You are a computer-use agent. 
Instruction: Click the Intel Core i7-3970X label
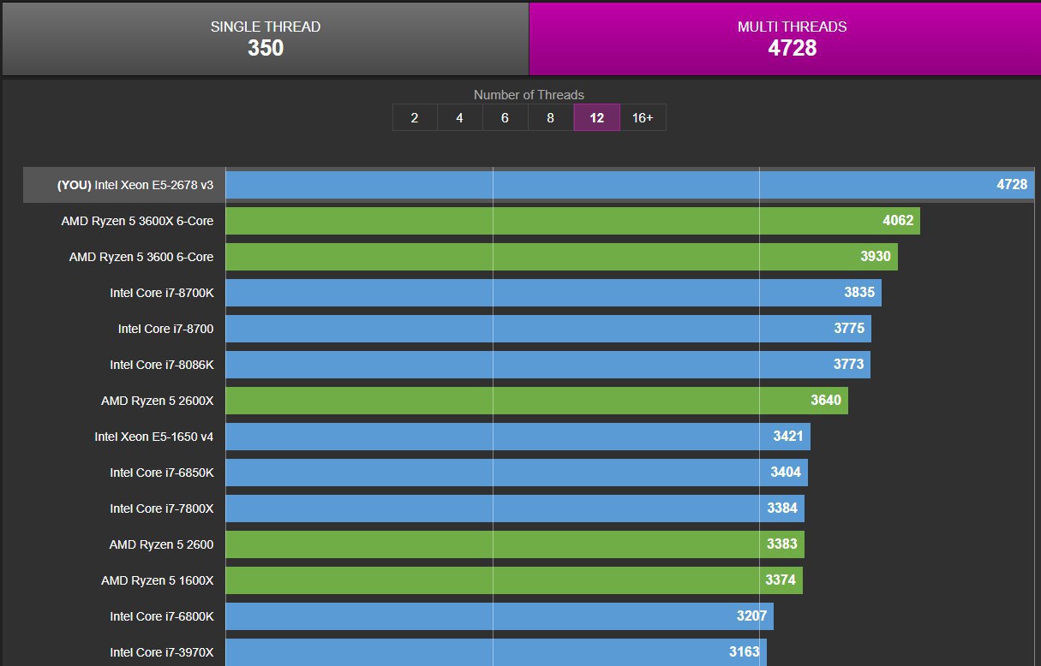pos(162,652)
